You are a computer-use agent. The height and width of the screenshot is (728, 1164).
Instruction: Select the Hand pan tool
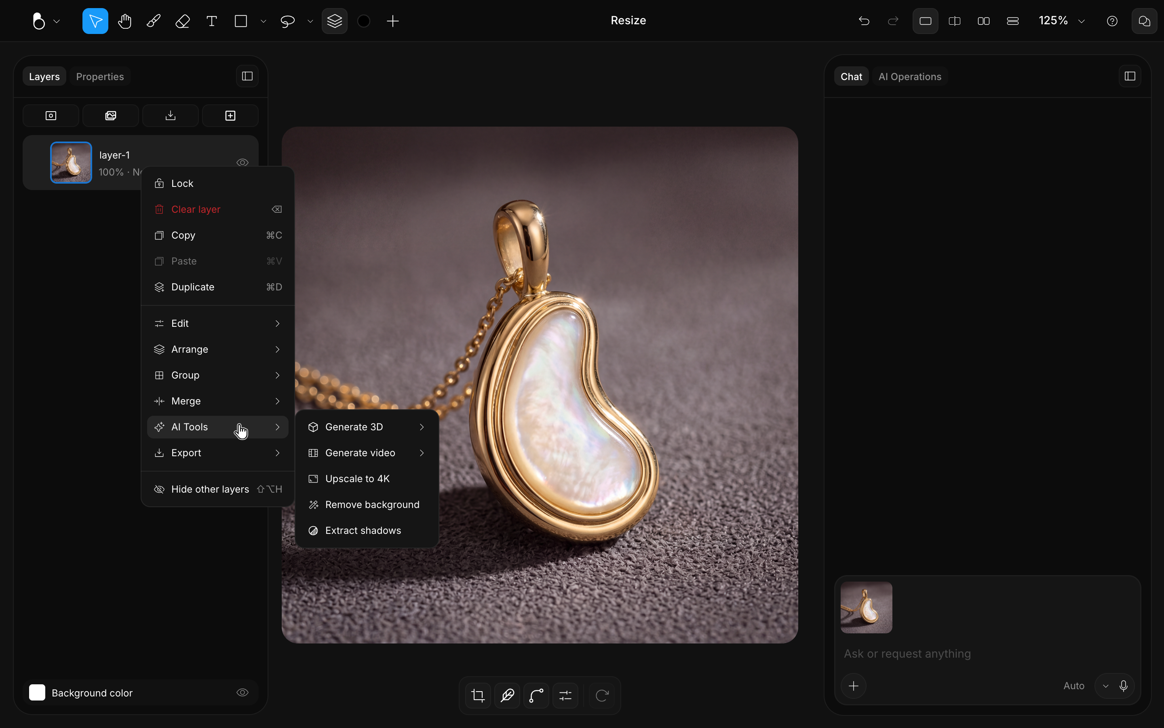click(124, 21)
